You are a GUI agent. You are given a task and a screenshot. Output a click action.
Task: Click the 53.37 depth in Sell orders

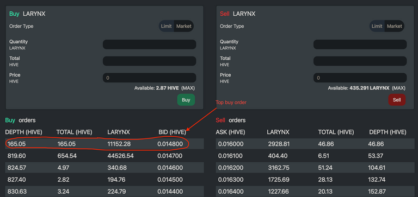coord(376,156)
